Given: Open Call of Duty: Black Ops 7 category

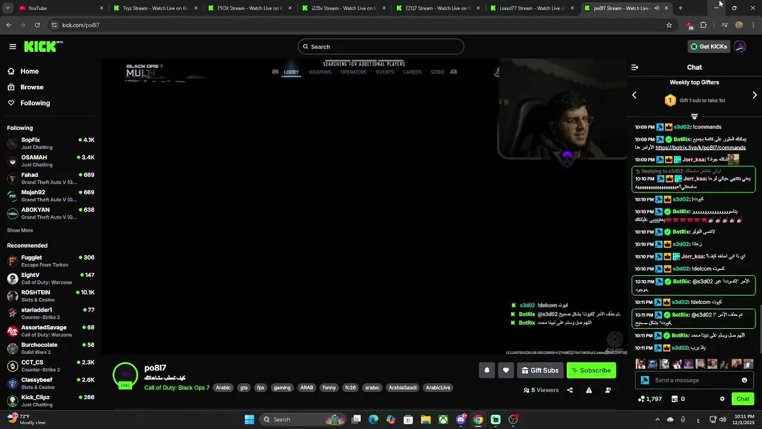Looking at the screenshot, I should [177, 388].
